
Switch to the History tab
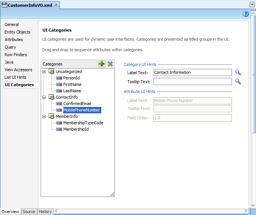(45, 212)
